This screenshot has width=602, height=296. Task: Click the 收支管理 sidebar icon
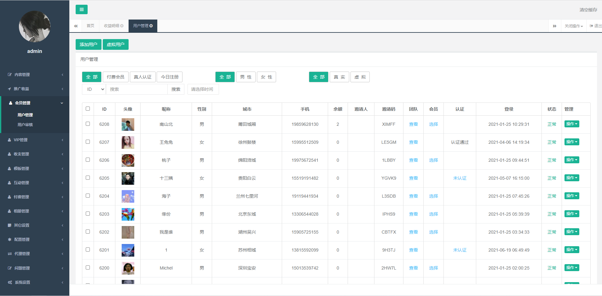[9, 154]
